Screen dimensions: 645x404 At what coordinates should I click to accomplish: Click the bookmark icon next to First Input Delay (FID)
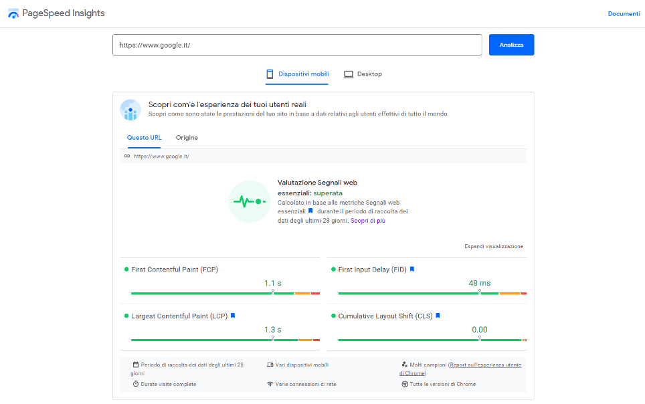[411, 269]
